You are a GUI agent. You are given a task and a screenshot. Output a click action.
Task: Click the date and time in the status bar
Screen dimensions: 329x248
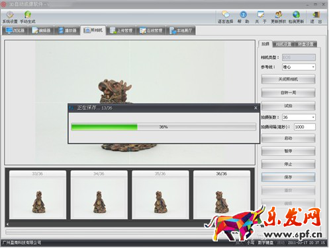click(306, 243)
